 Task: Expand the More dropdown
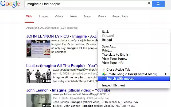[102, 16]
